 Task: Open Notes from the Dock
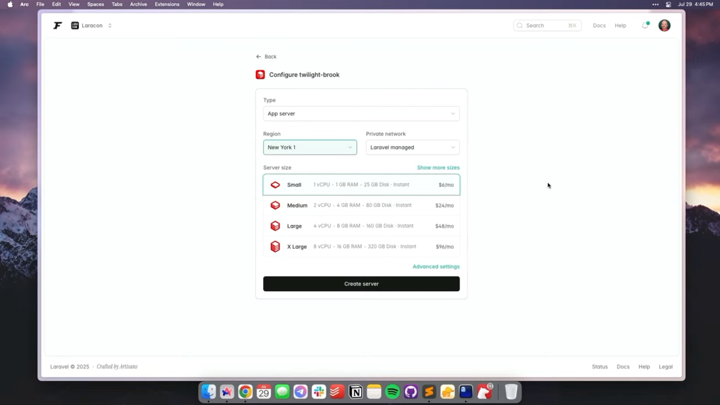tap(374, 392)
